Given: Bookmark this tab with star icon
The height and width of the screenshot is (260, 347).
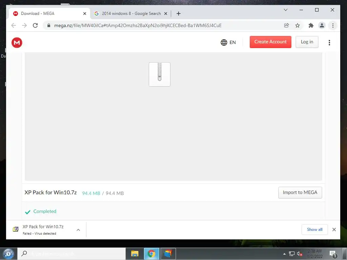Looking at the screenshot, I should click(298, 25).
